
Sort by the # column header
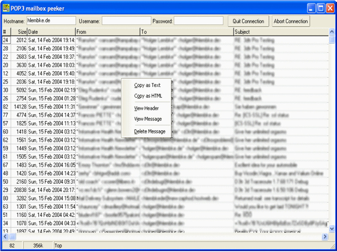6,32
